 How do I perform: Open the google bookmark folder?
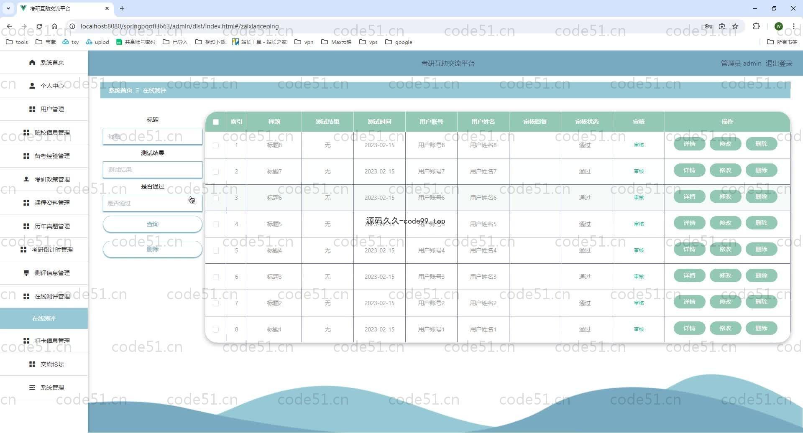[399, 42]
